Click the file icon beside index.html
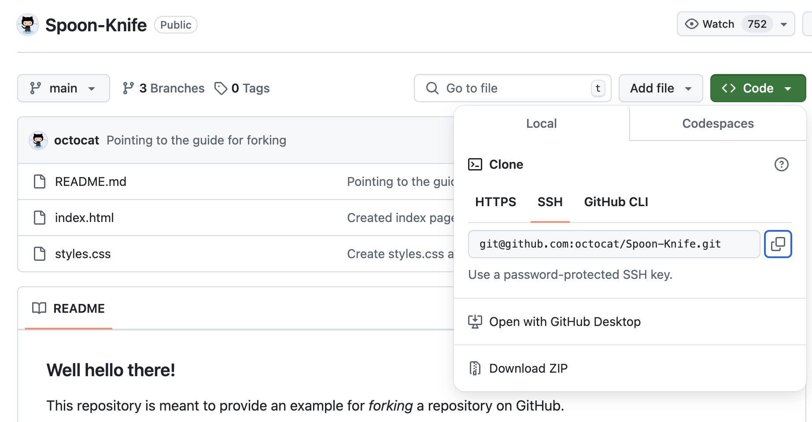The image size is (812, 422). point(40,217)
